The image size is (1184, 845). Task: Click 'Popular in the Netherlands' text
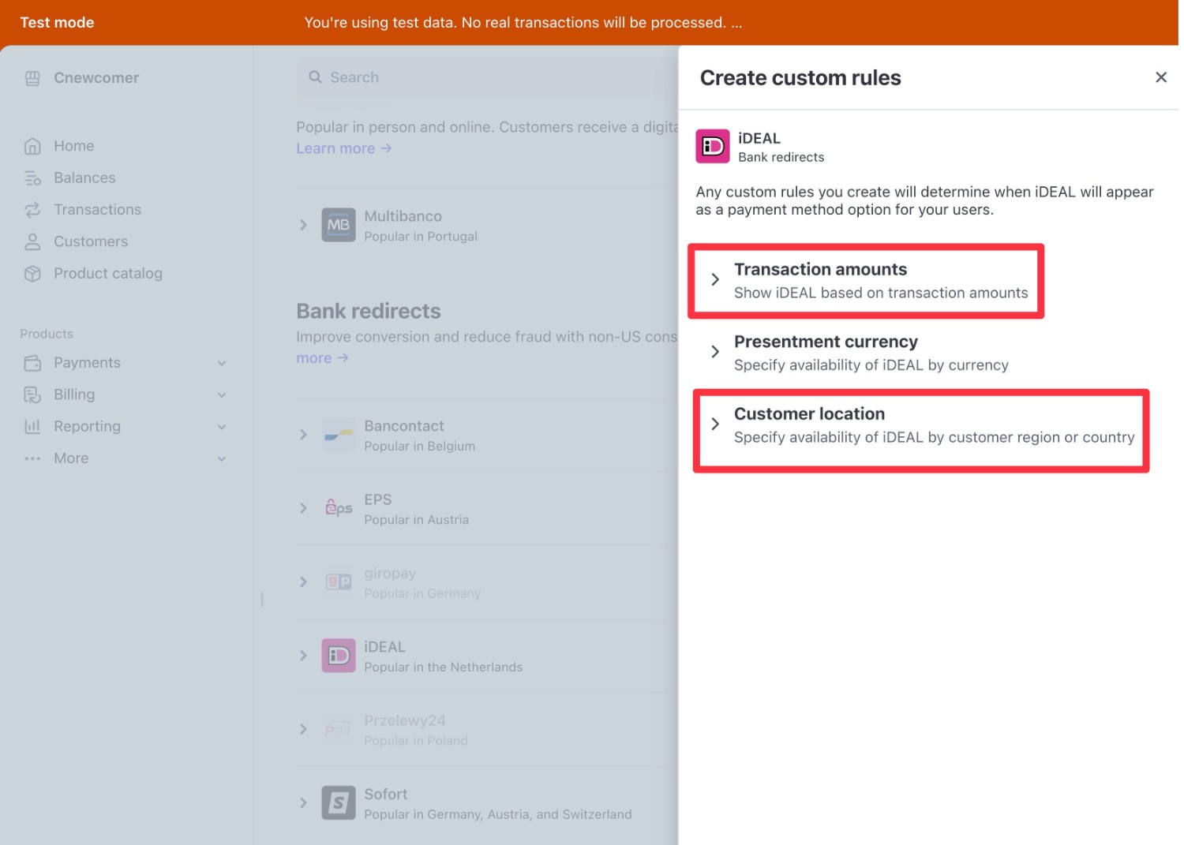444,667
